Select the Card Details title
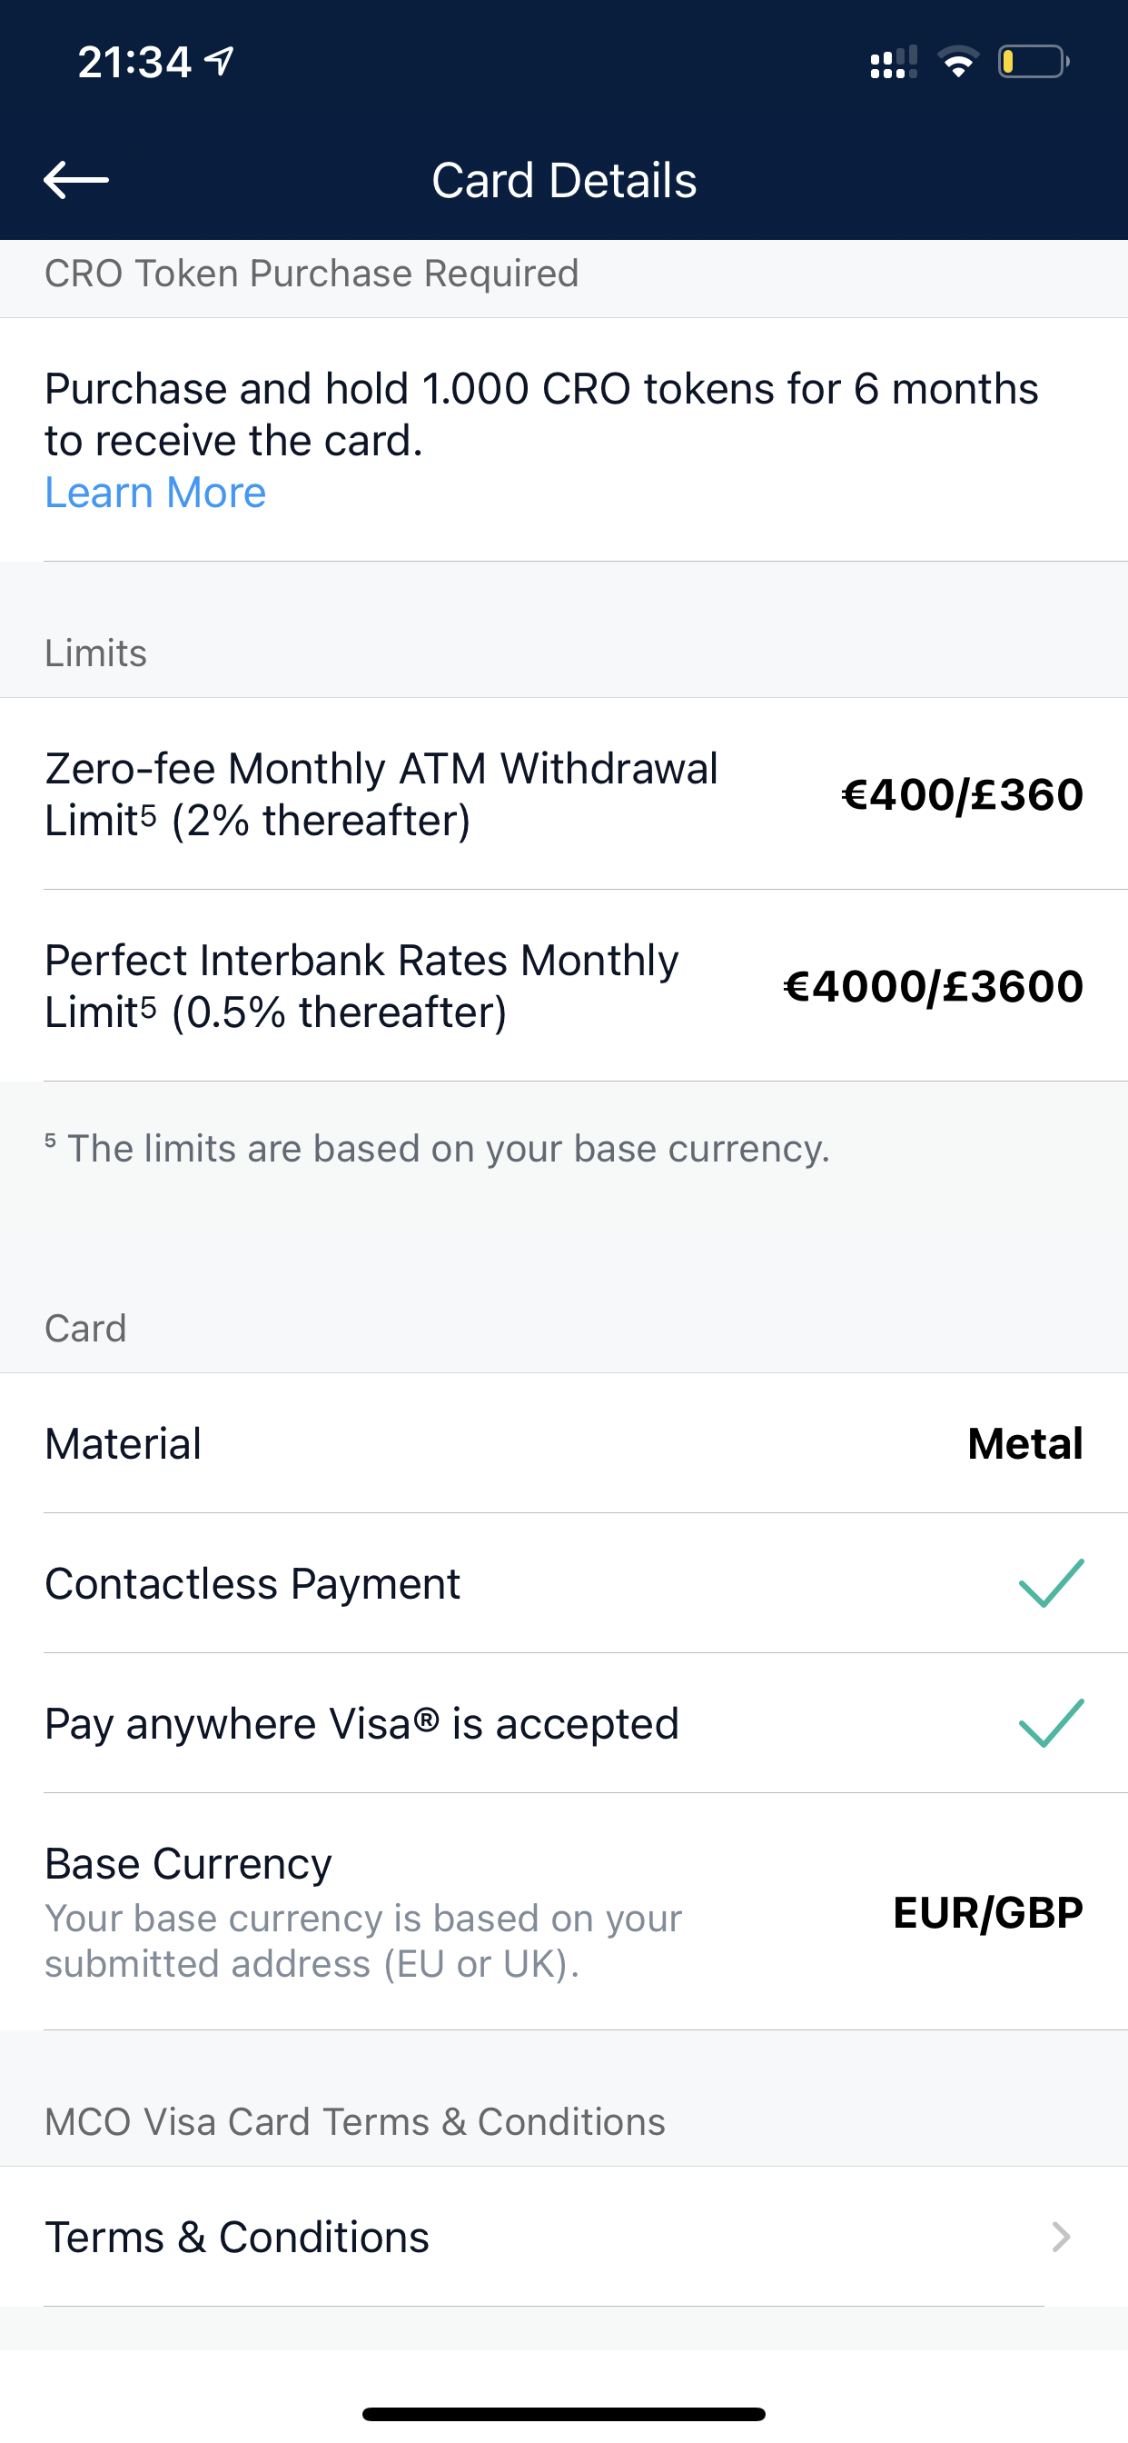 click(564, 179)
